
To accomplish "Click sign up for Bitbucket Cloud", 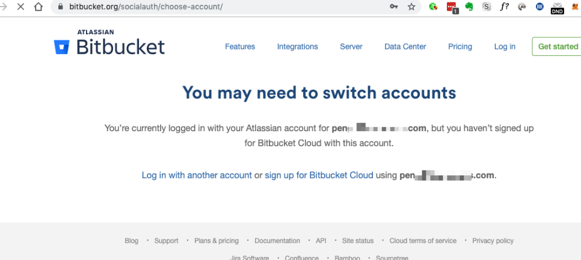I will (319, 175).
